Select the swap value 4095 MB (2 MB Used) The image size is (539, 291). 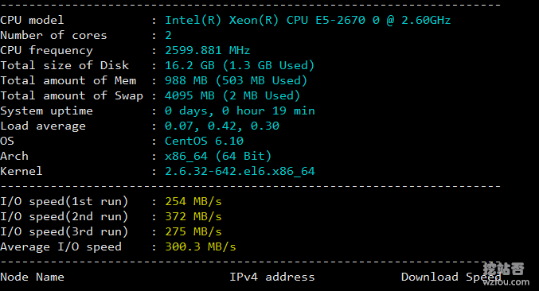tap(232, 95)
